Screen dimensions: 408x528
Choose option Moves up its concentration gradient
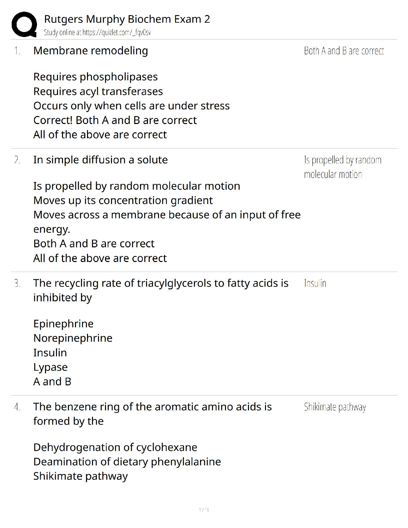[x=123, y=200]
